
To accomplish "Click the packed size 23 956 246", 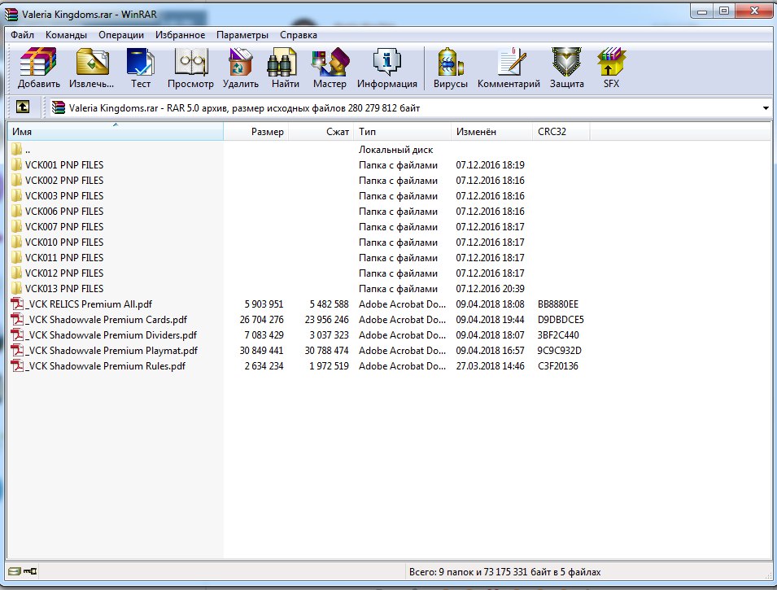I will pyautogui.click(x=326, y=320).
